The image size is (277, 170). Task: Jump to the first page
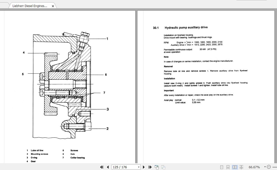(102, 167)
